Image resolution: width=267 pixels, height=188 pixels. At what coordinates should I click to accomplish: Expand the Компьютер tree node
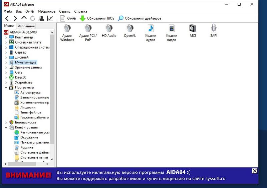pyautogui.click(x=6, y=37)
